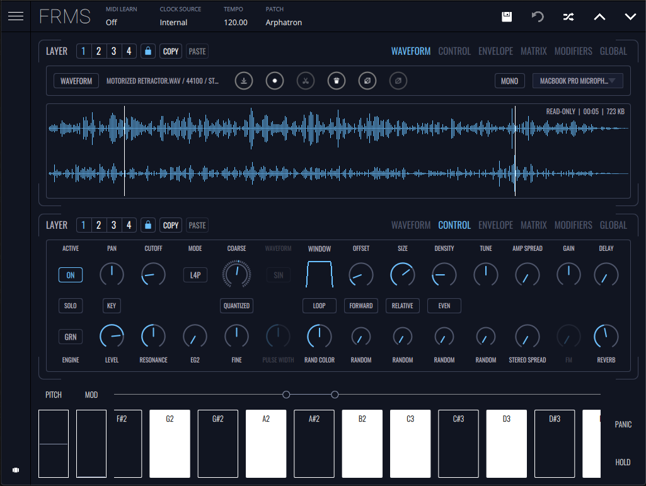Go to the next patch with down chevron

tap(630, 17)
